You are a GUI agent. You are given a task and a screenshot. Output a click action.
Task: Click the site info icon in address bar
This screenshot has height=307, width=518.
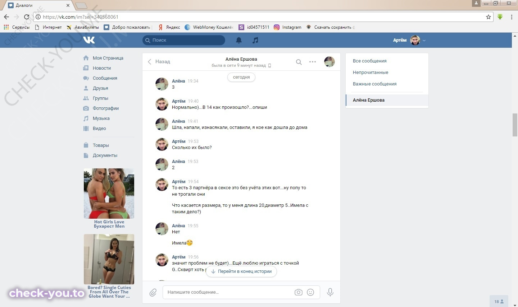coord(38,17)
